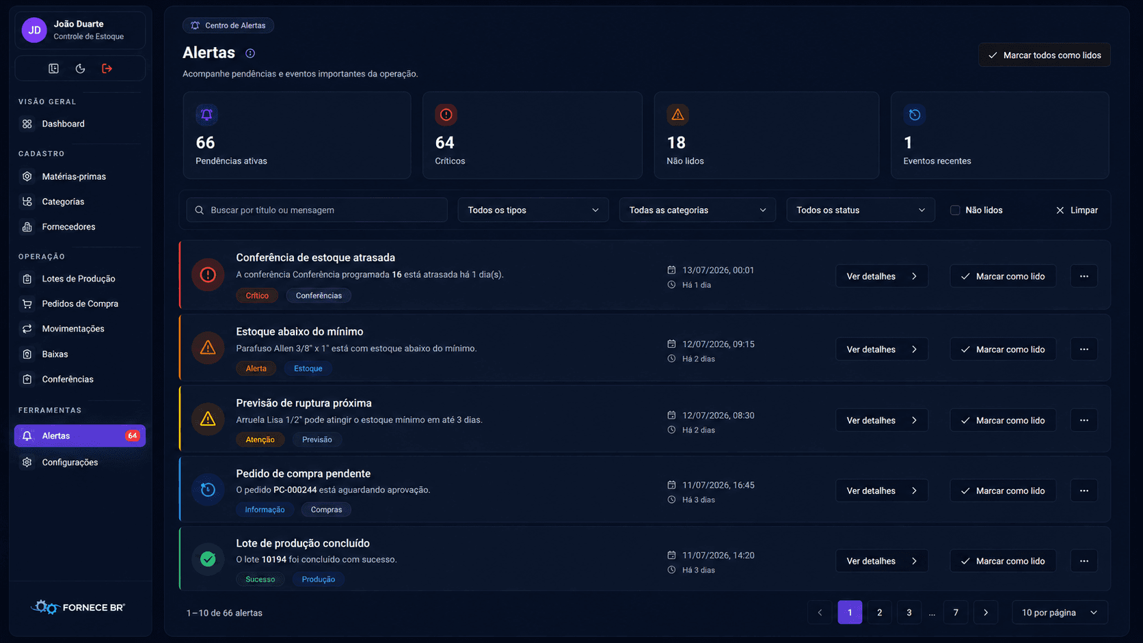Click the bell icon on Pendências ativas card
1143x643 pixels.
(206, 115)
